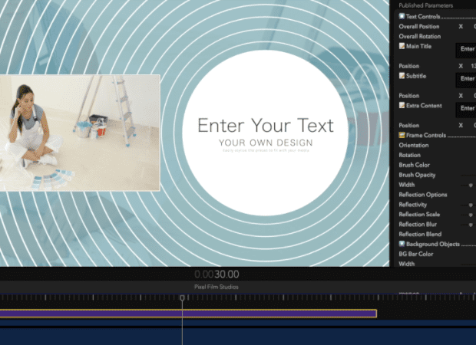Click the Position label below Main Title
476x345 pixels.
coord(409,66)
